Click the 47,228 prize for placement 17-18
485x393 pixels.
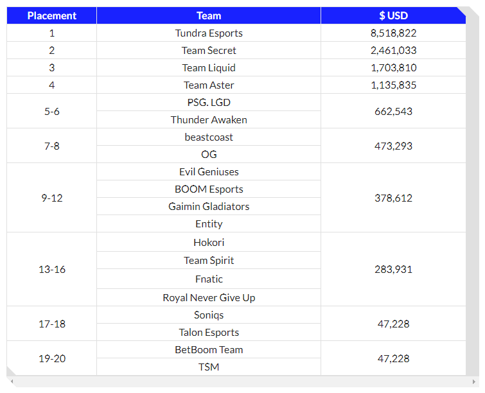393,324
